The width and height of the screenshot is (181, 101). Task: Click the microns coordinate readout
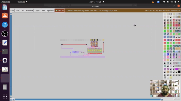coord(163,10)
